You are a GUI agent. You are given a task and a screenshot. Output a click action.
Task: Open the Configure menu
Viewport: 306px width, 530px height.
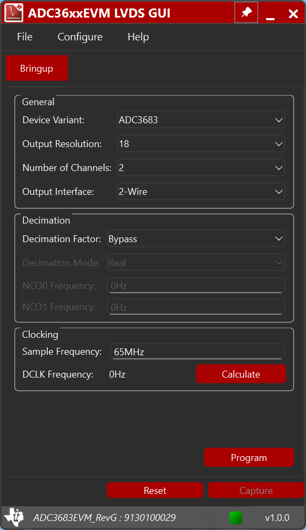click(80, 37)
